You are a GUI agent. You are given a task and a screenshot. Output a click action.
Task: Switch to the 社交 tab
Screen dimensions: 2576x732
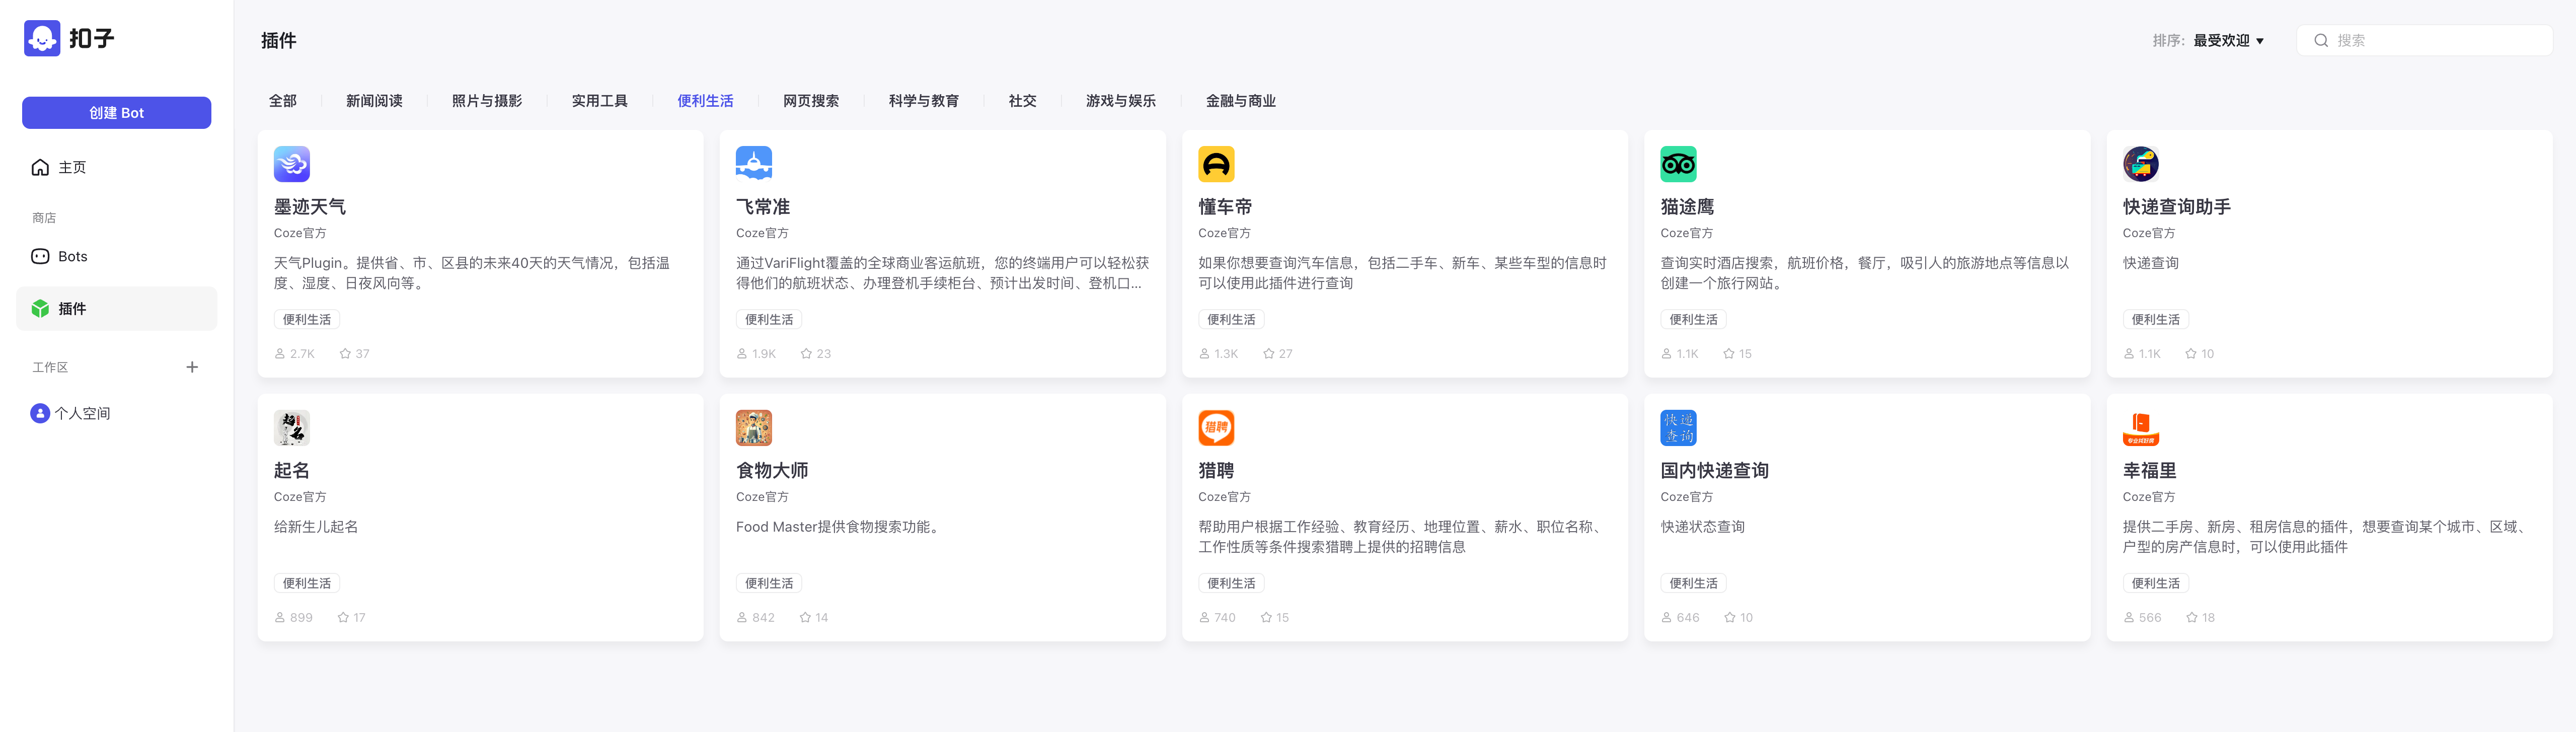(1023, 101)
